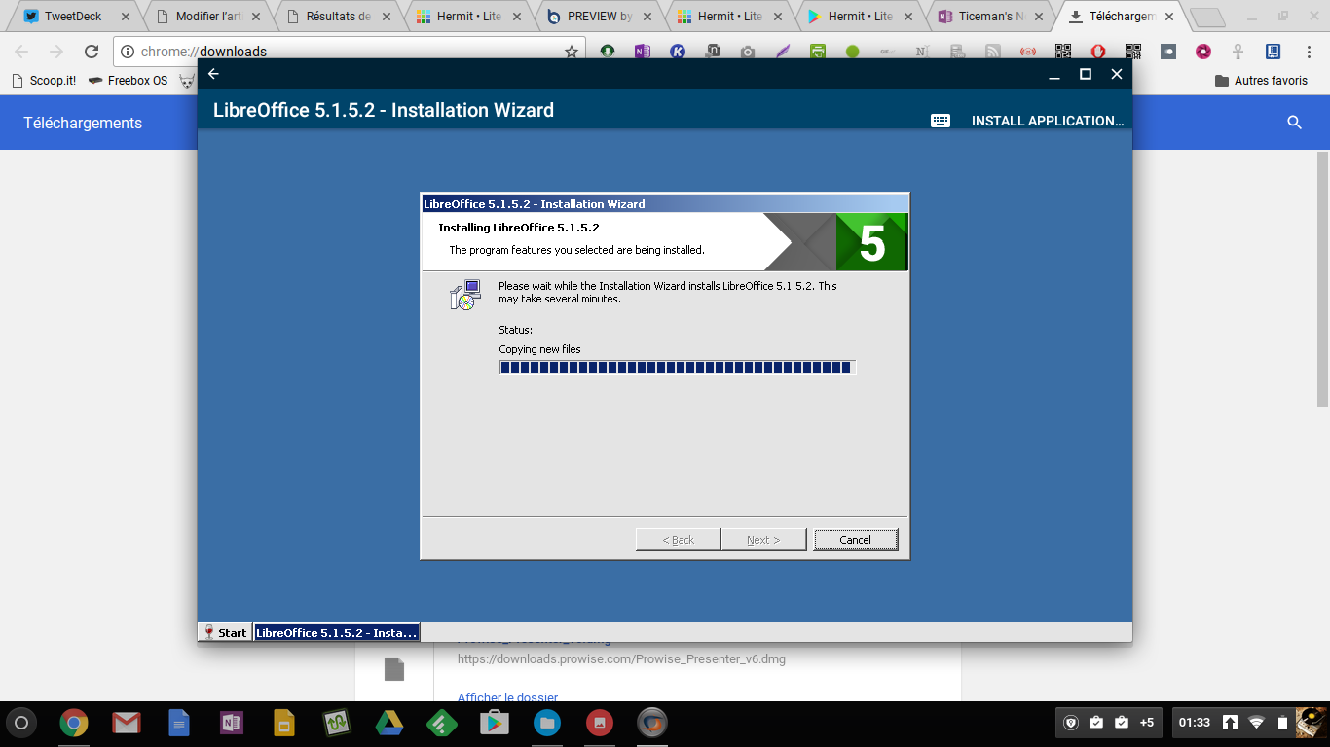Open Google Drive from the shelf
This screenshot has height=747, width=1330.
(x=389, y=723)
